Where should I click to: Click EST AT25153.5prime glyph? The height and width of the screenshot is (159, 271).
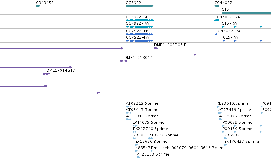tap(139, 157)
